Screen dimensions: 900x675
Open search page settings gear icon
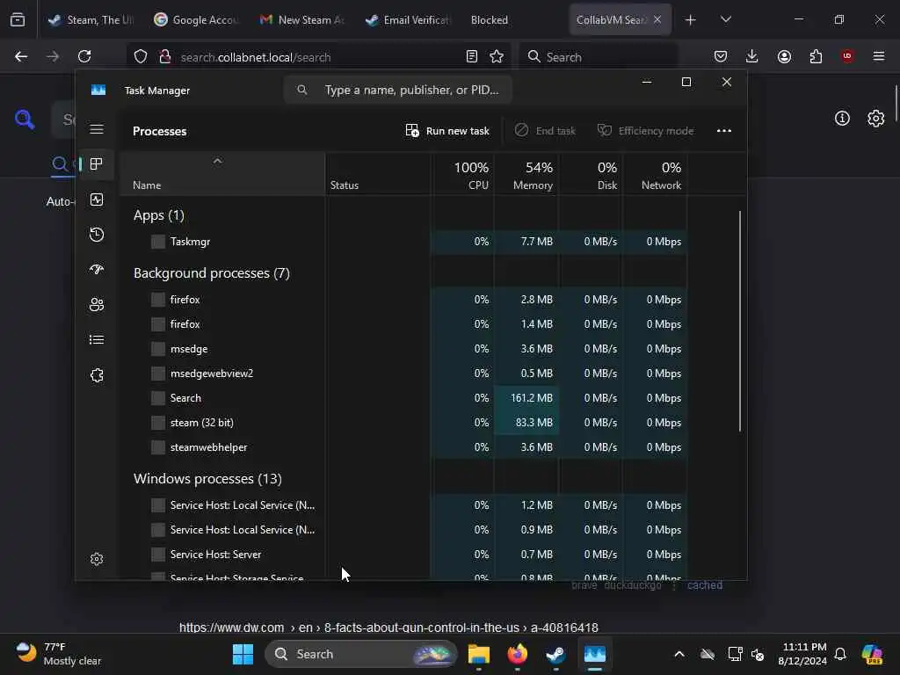click(x=876, y=119)
